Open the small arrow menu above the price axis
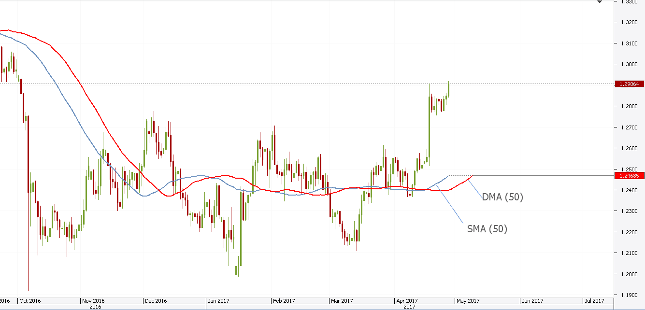The height and width of the screenshot is (310, 645). 600,2
